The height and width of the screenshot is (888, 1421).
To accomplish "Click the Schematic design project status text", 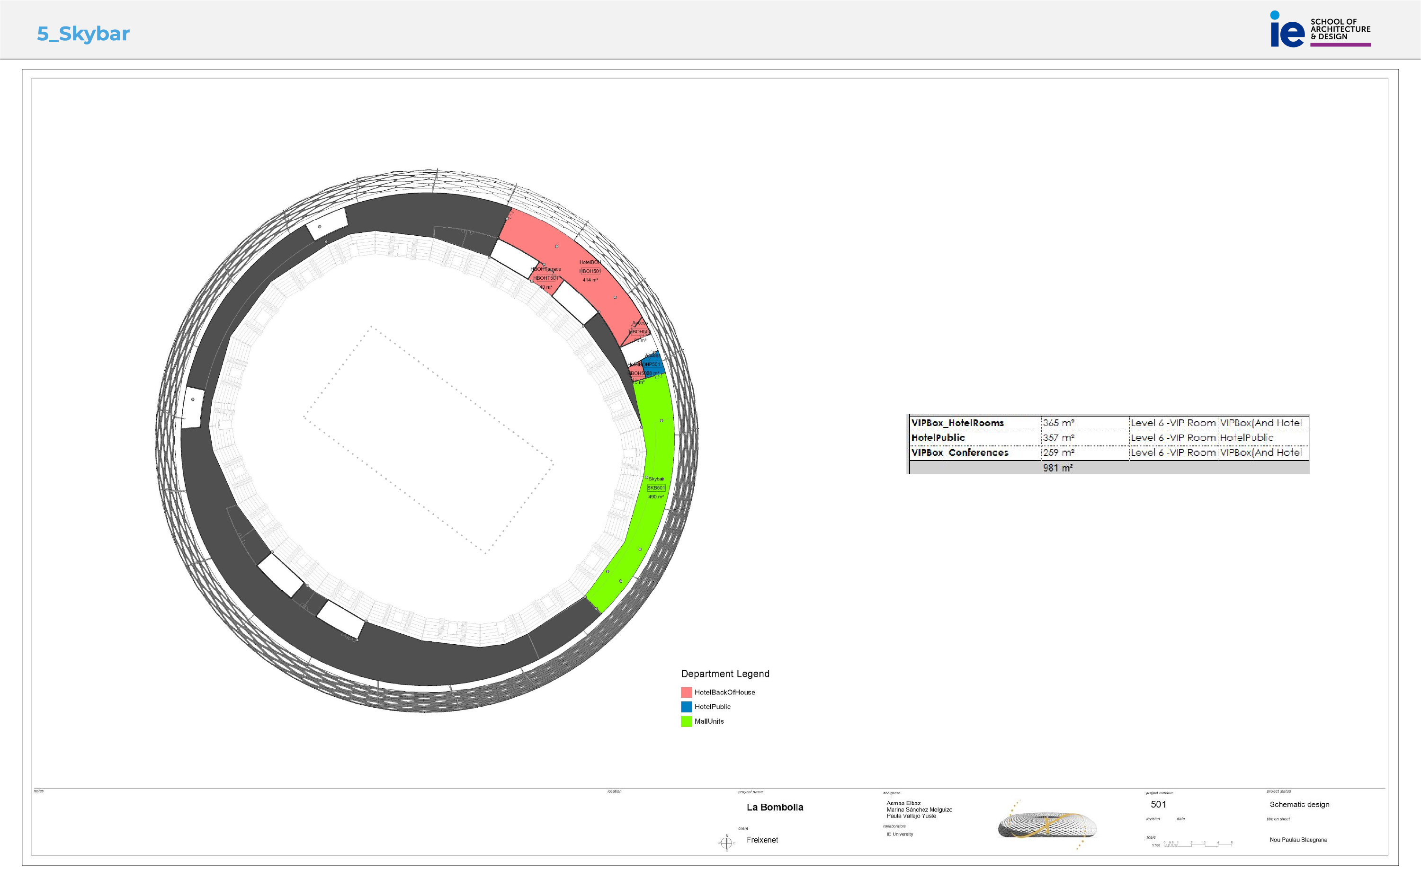I will tap(1299, 805).
